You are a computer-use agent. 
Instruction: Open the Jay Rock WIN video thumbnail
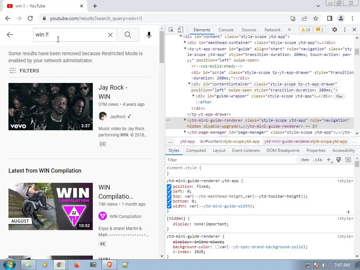click(51, 107)
